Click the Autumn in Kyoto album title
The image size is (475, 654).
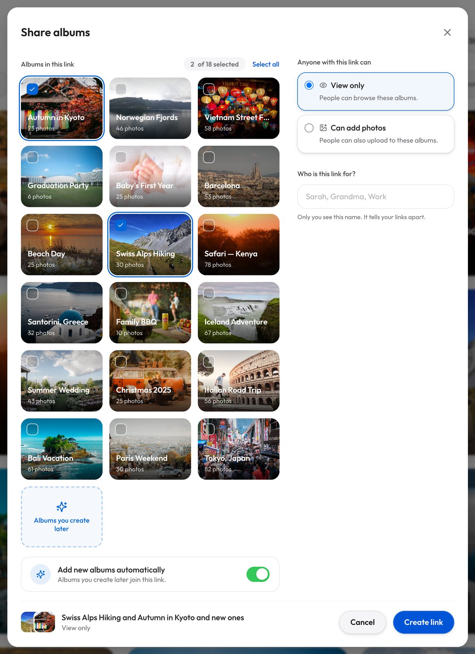pos(56,117)
